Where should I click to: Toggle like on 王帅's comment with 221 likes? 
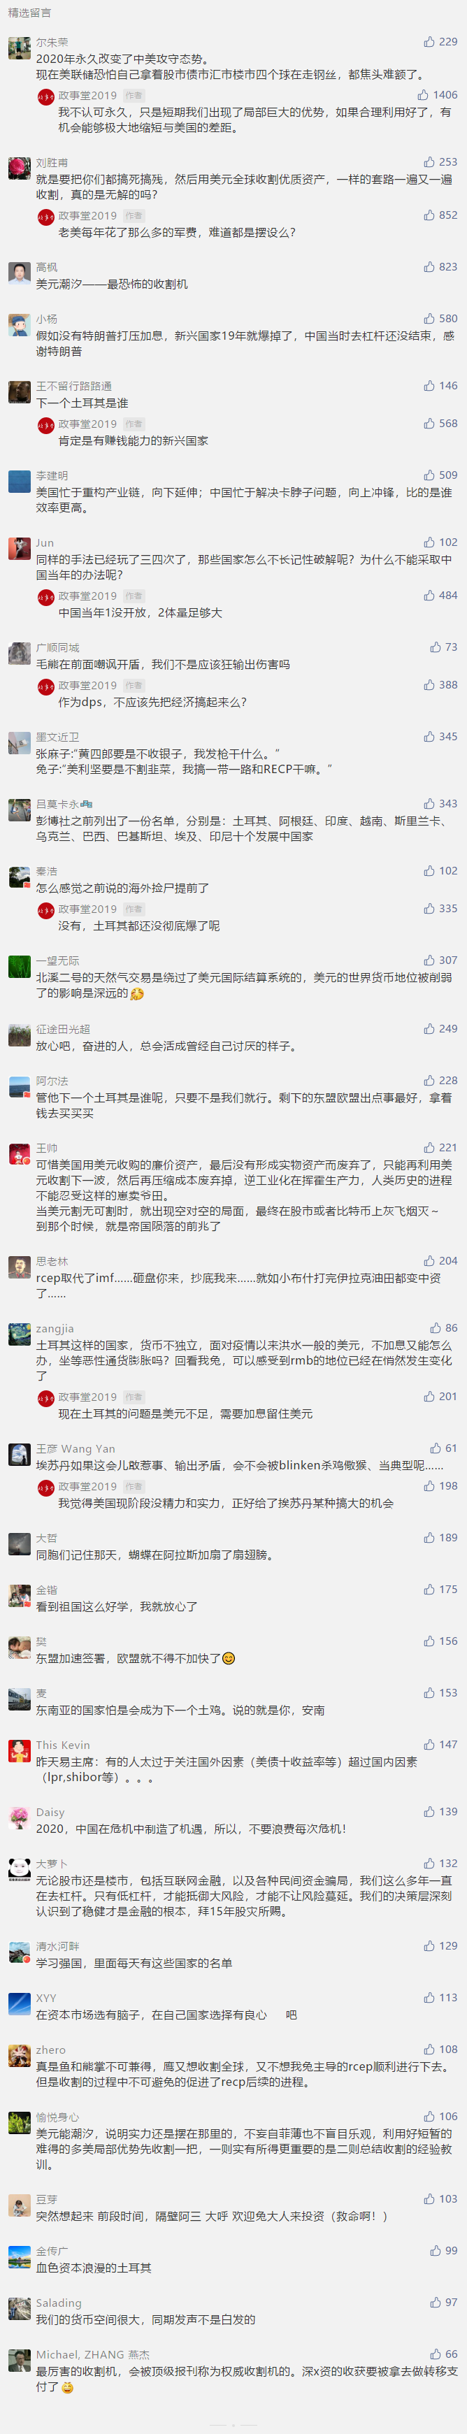[429, 1147]
